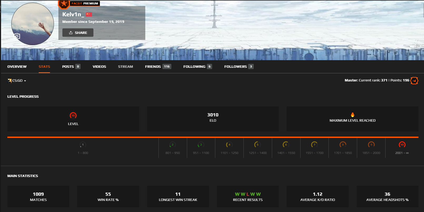This screenshot has height=212, width=424.
Task: Click the Kelv1n_ username
Action: tap(73, 14)
